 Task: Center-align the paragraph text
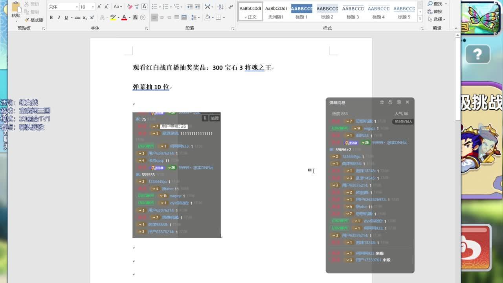(162, 18)
